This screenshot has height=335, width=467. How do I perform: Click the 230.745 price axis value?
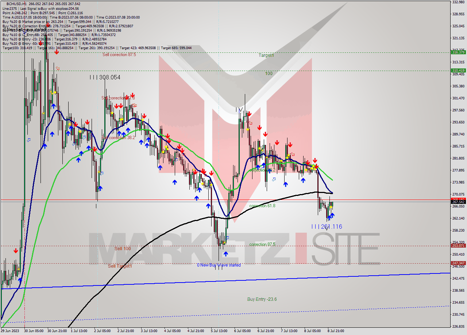(x=458, y=315)
